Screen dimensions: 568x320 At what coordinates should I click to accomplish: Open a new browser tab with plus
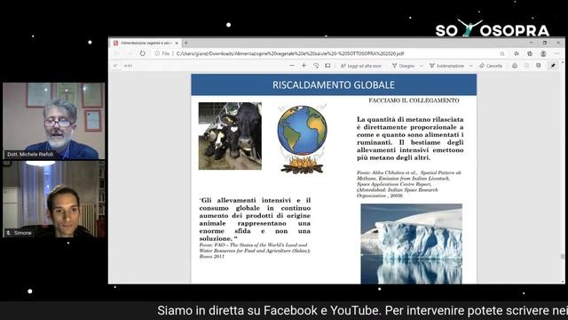click(x=186, y=43)
